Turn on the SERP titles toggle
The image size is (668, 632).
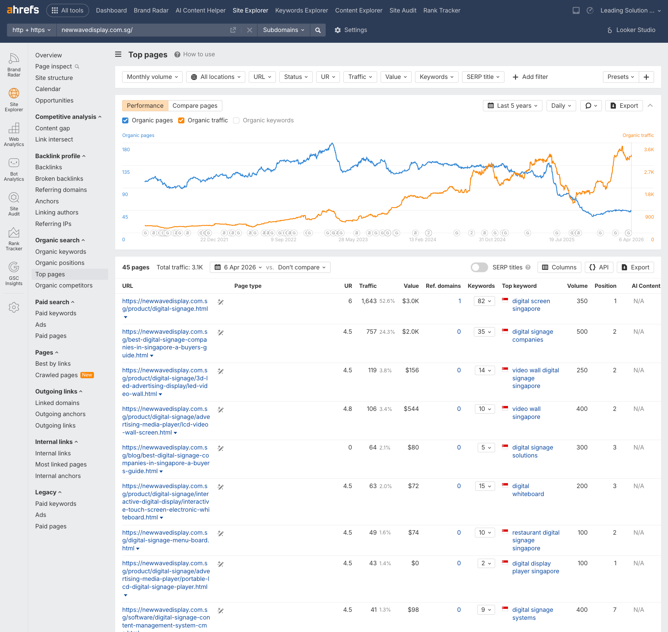(479, 267)
